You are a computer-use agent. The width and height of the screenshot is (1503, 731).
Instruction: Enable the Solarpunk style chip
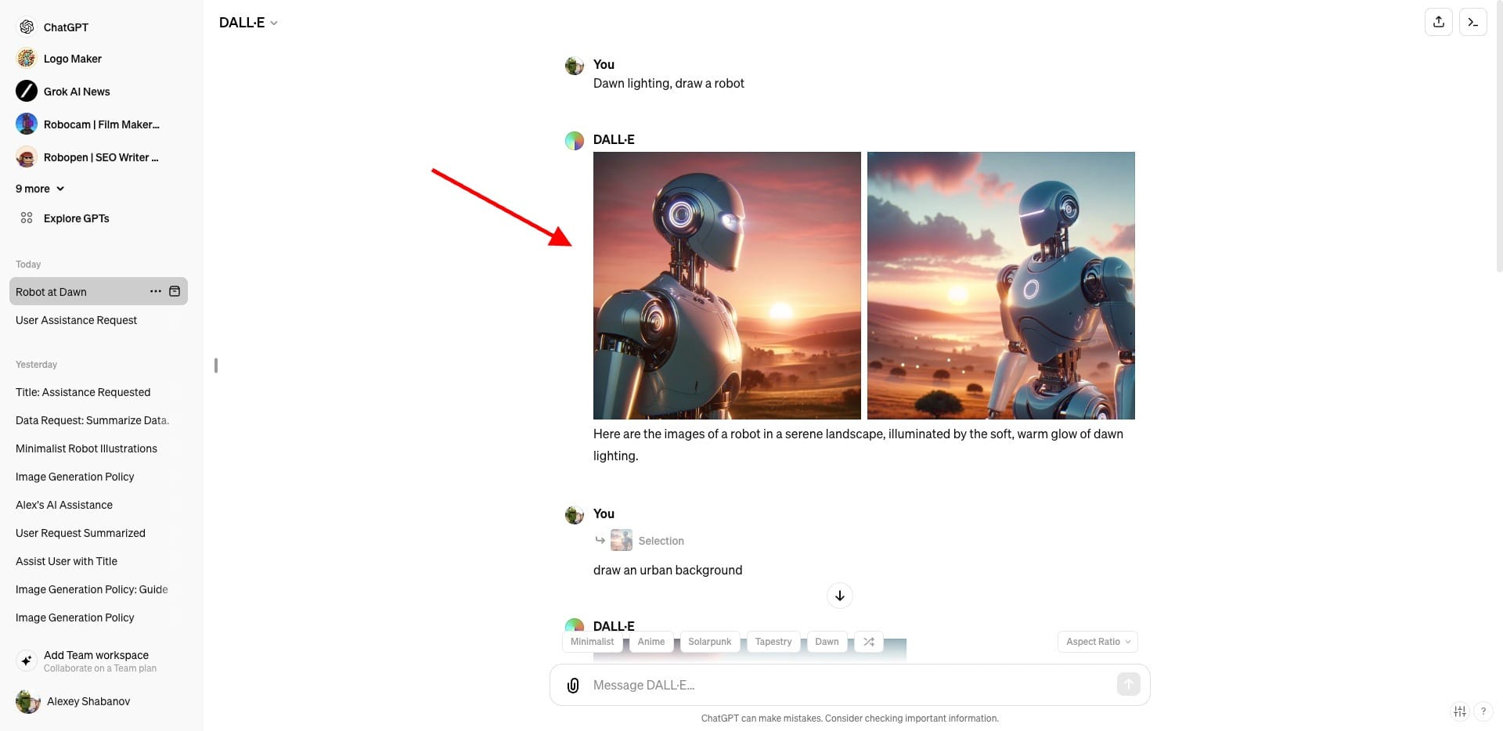(709, 641)
